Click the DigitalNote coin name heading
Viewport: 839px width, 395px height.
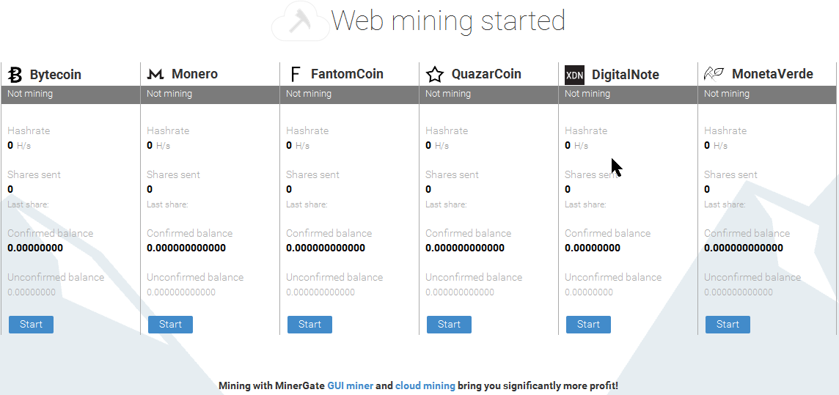[626, 75]
